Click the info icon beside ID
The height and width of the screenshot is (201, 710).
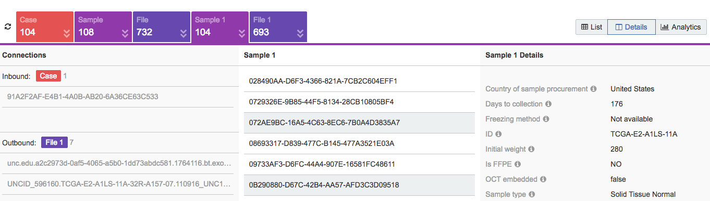coord(498,134)
